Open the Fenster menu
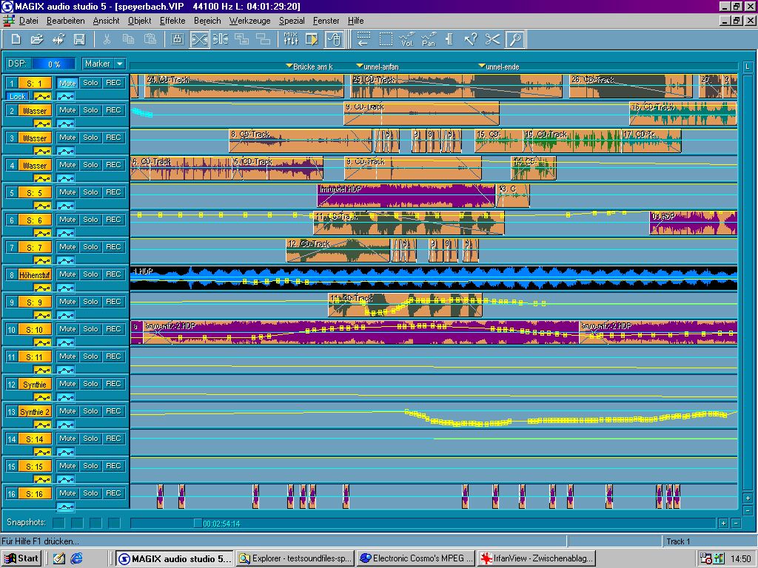Viewport: 758px width, 568px height. click(326, 21)
